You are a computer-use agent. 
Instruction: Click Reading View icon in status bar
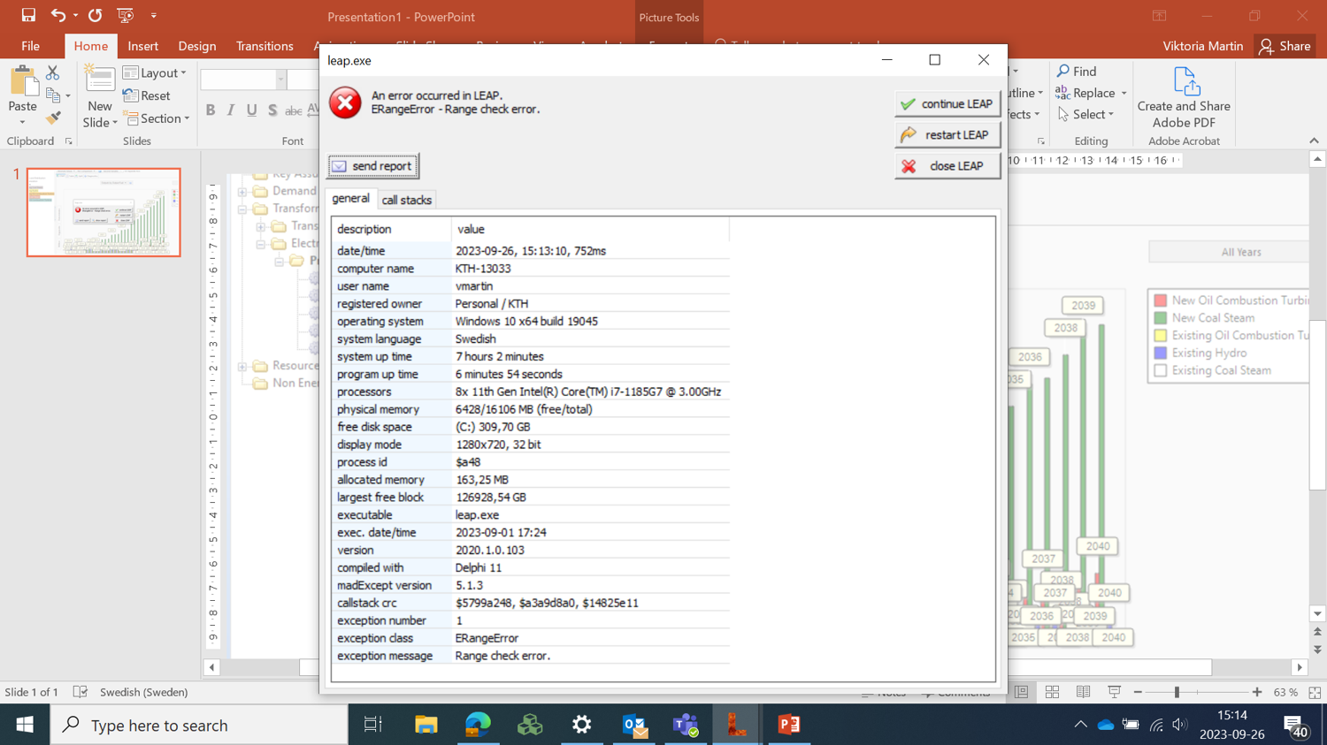pyautogui.click(x=1083, y=692)
